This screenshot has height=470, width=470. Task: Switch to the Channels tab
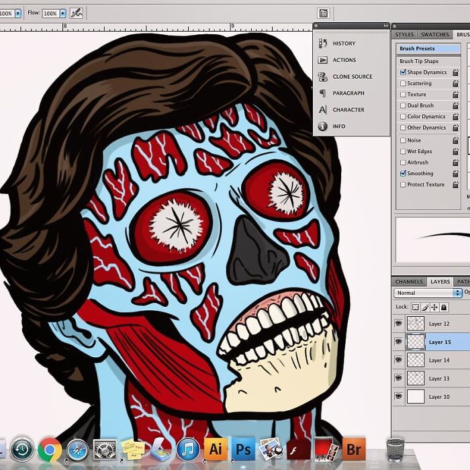[409, 282]
